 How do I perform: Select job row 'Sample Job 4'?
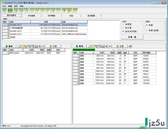point(45,34)
